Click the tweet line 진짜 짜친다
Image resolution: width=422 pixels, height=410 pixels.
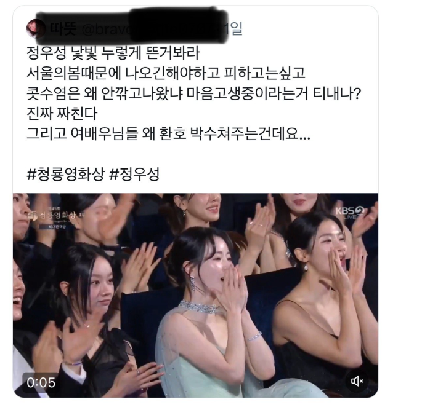(62, 114)
